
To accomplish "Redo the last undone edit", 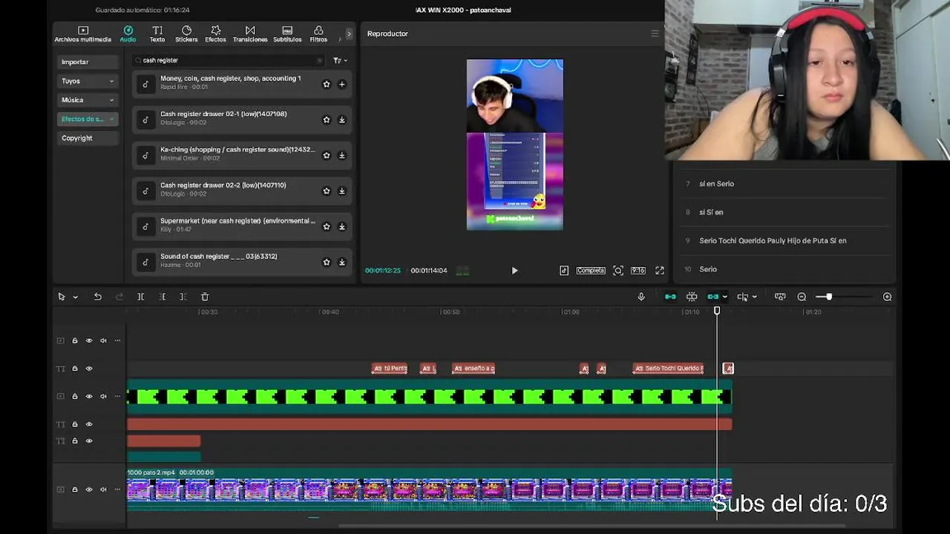I will click(x=119, y=297).
